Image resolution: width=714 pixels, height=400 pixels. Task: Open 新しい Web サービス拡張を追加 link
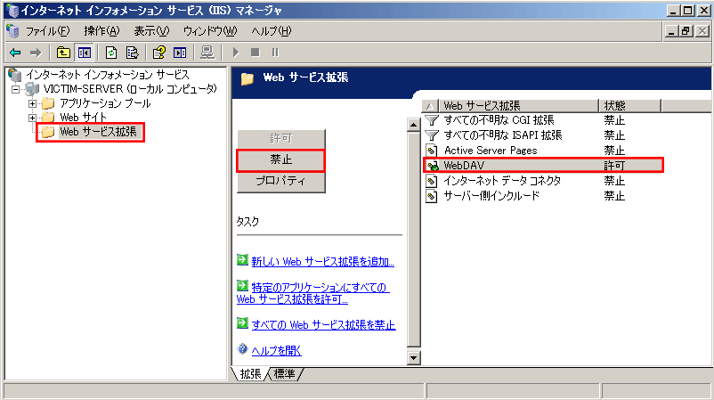(323, 262)
